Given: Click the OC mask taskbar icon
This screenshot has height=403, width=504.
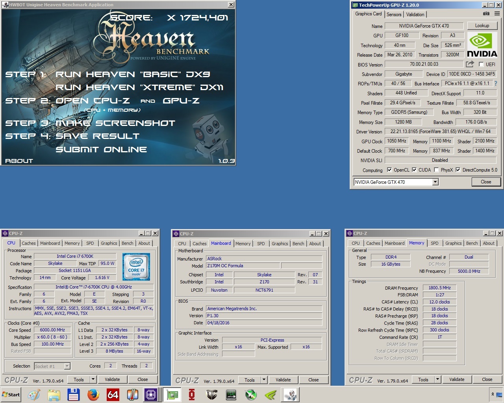Looking at the screenshot, I should [211, 395].
